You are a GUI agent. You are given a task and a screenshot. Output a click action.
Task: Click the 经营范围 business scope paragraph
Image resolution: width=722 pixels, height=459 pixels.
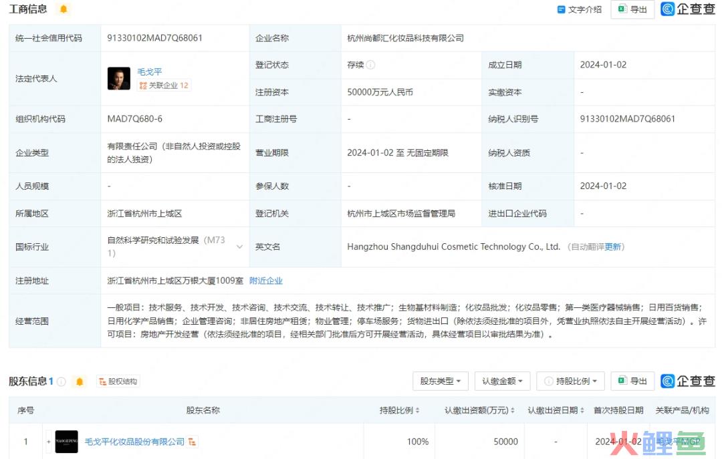pyautogui.click(x=406, y=321)
